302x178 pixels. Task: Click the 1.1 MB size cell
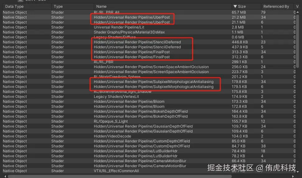click(x=237, y=32)
